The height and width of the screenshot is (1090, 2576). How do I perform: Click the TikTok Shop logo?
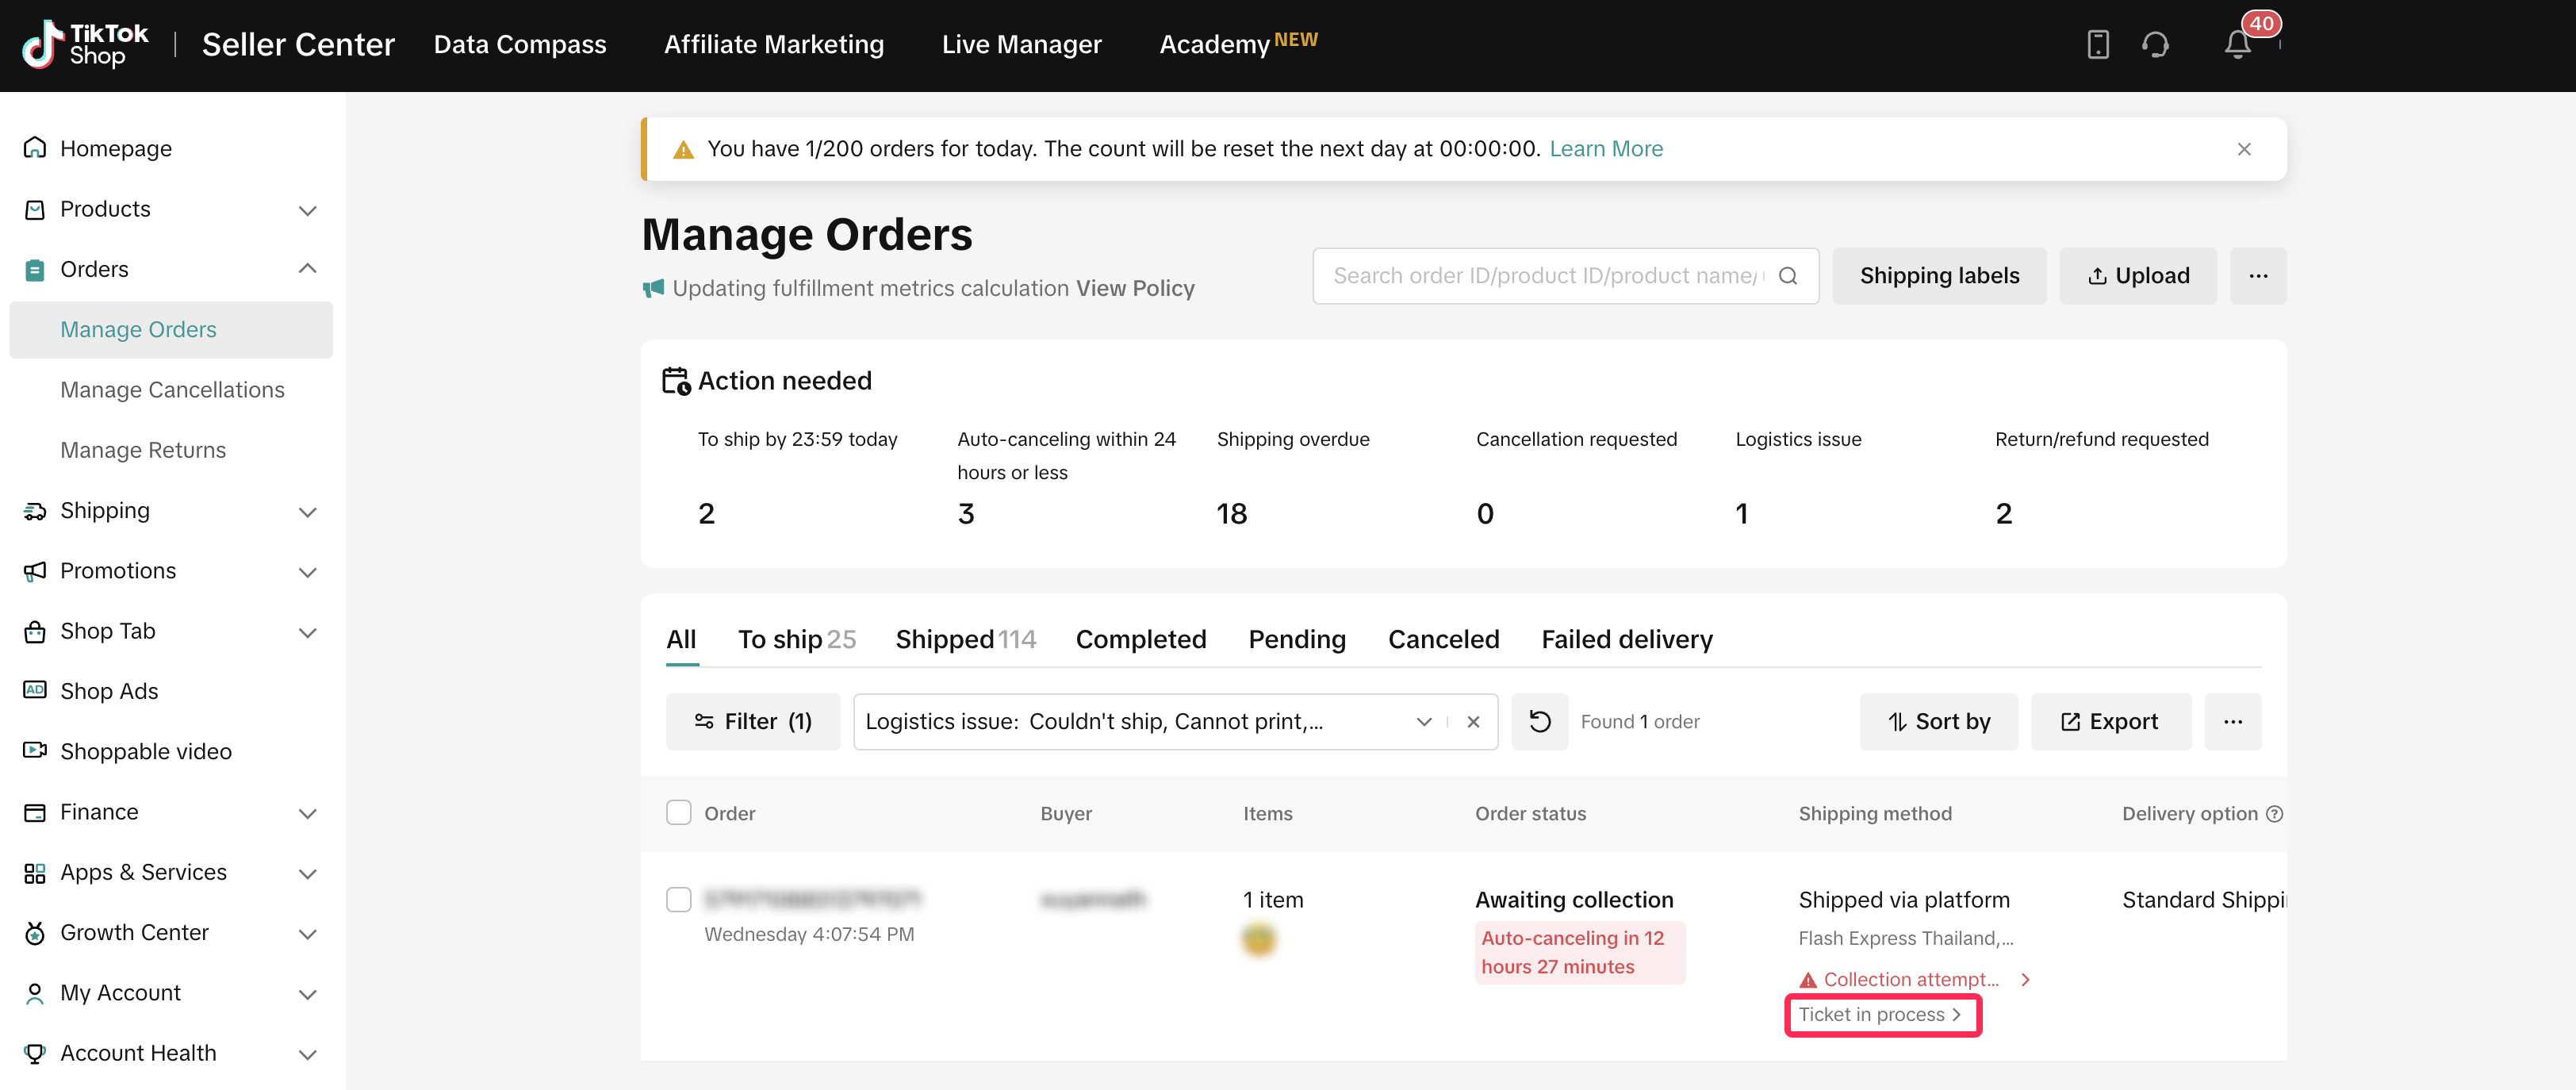(x=86, y=45)
